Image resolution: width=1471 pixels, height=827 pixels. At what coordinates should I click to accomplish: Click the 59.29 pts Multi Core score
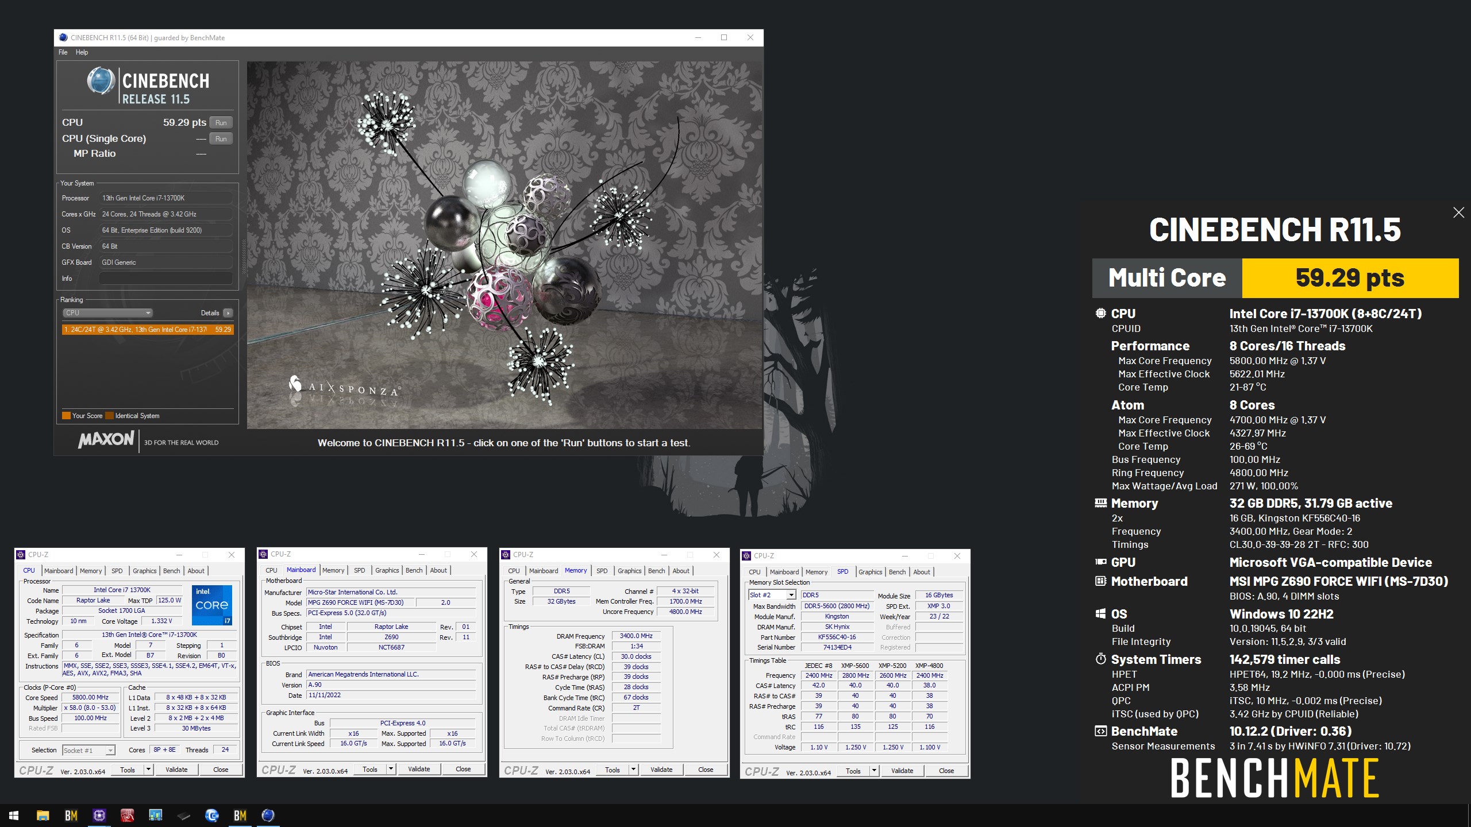click(x=1350, y=278)
